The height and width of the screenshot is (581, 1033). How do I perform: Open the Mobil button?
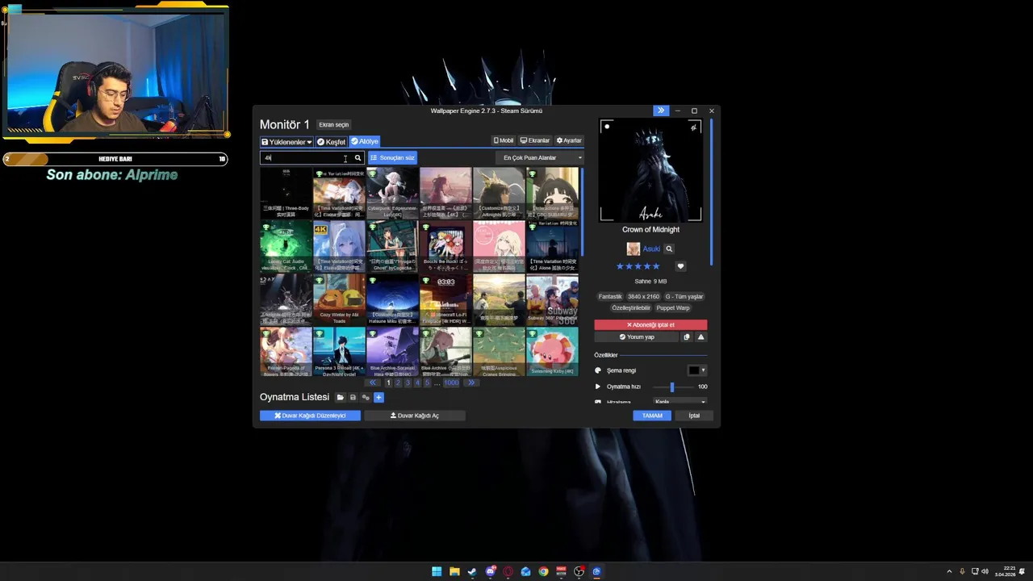(504, 140)
